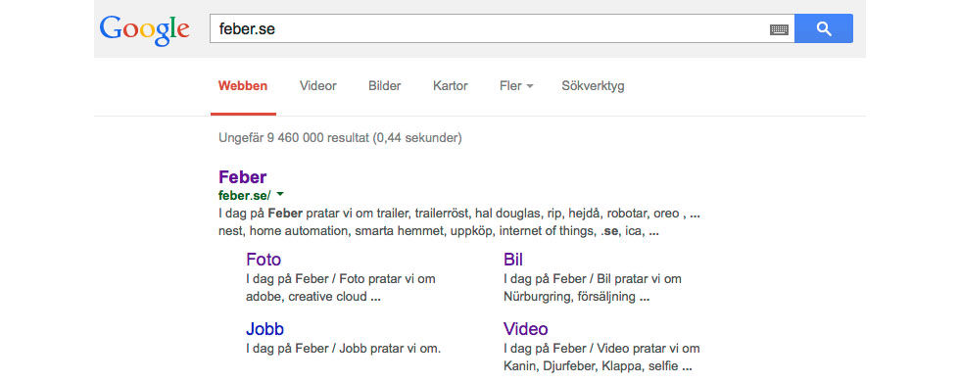This screenshot has width=960, height=383.
Task: Focus the search field containing feber.se
Action: tap(502, 28)
